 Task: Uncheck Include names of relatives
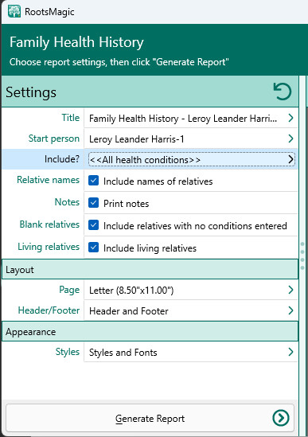coord(93,181)
